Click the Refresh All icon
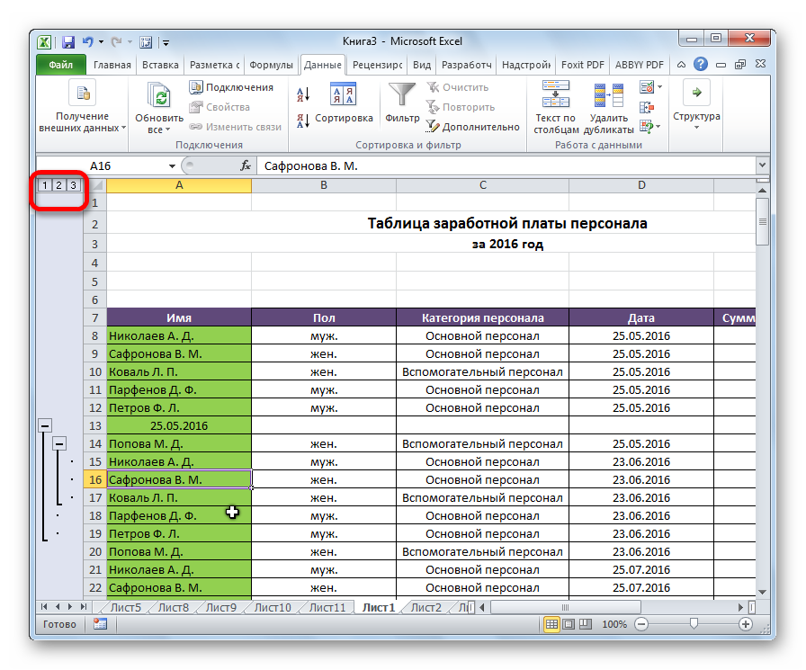The height and width of the screenshot is (670, 806). point(159,94)
